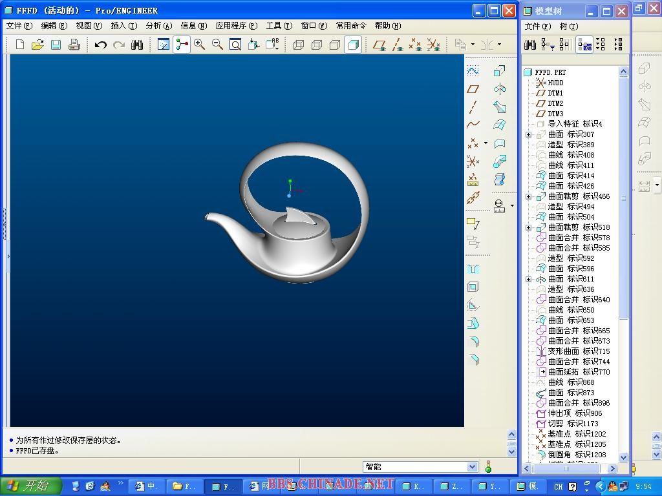Viewport: 662px width, 496px height.
Task: Click the datum coordinate system tool icon
Action: (x=473, y=161)
